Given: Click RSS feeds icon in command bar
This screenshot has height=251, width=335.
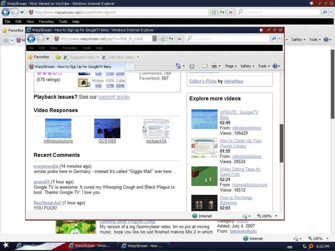Looking at the screenshot, I should point(192,66).
